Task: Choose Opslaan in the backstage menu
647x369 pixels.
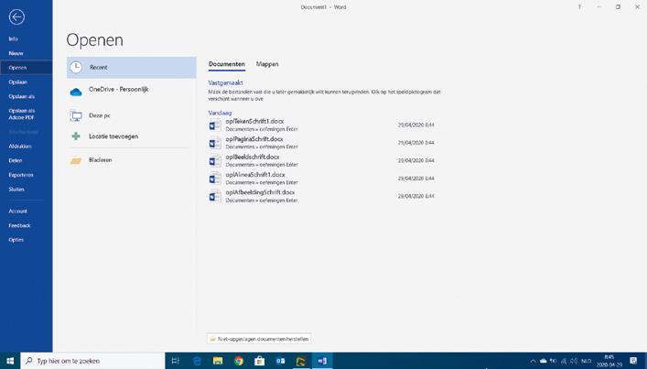Action: (x=17, y=81)
